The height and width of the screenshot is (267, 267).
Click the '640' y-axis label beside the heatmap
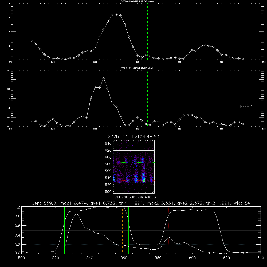108,144
